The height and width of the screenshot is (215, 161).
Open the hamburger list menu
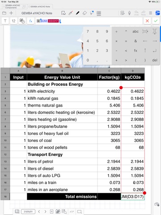151,13
